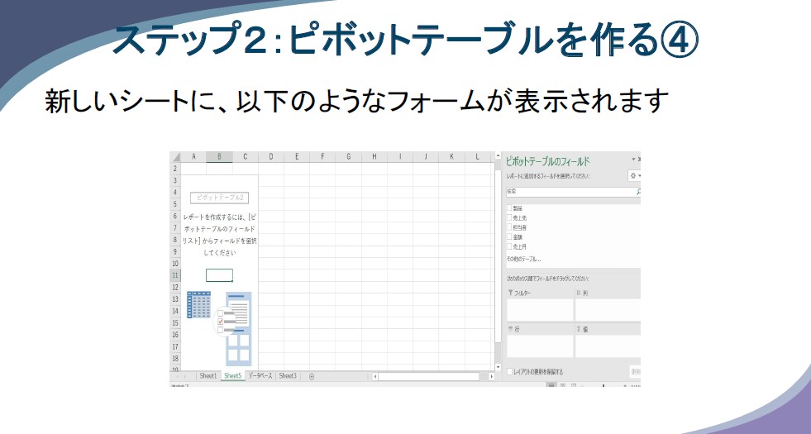811x434 pixels.
Task: Select column C header
Action: coord(246,157)
